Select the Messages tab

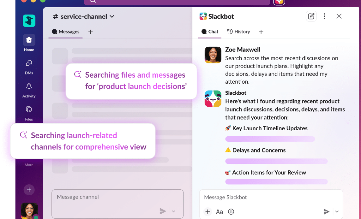click(66, 32)
